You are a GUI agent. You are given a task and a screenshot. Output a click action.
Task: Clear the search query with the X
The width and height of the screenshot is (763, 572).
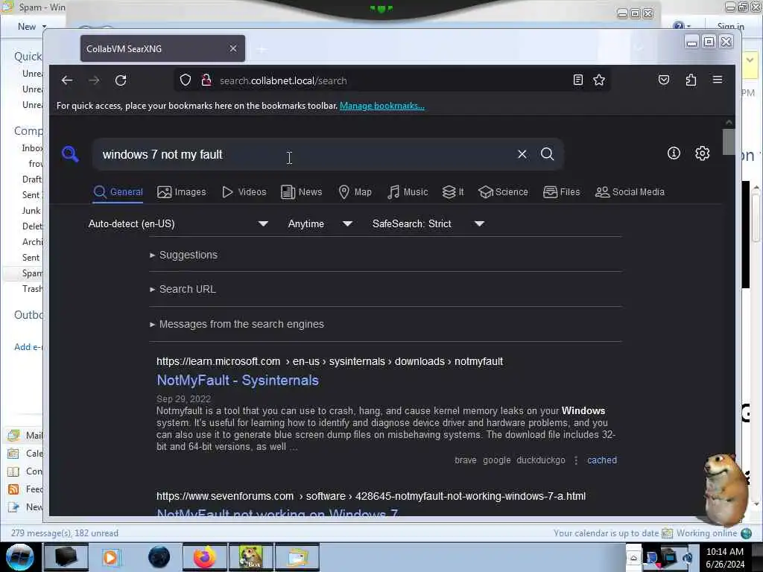(x=522, y=154)
